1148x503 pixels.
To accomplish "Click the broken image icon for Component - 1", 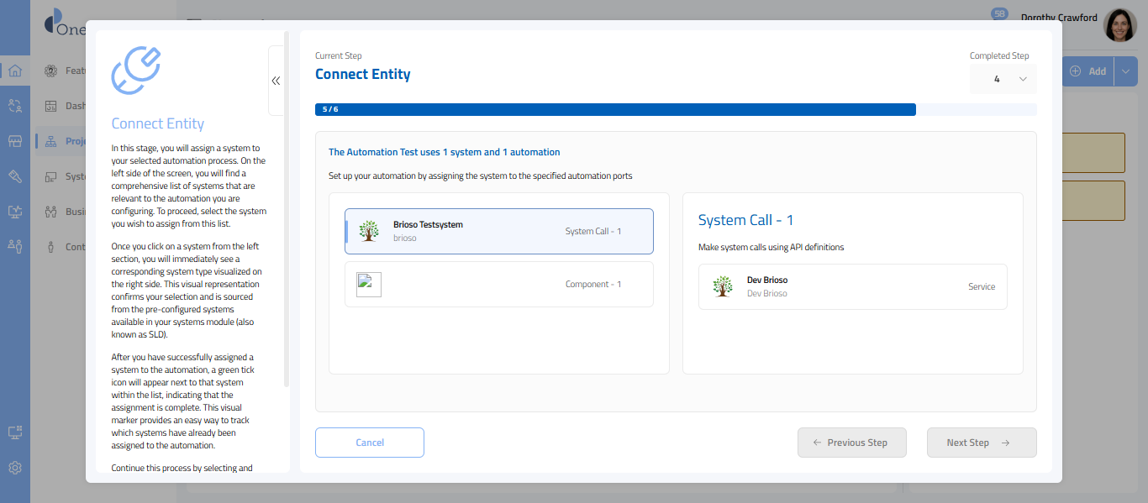I will click(369, 285).
